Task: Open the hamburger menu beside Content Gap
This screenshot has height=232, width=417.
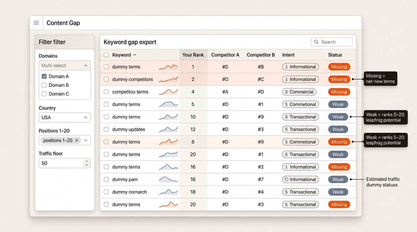Action: click(36, 23)
